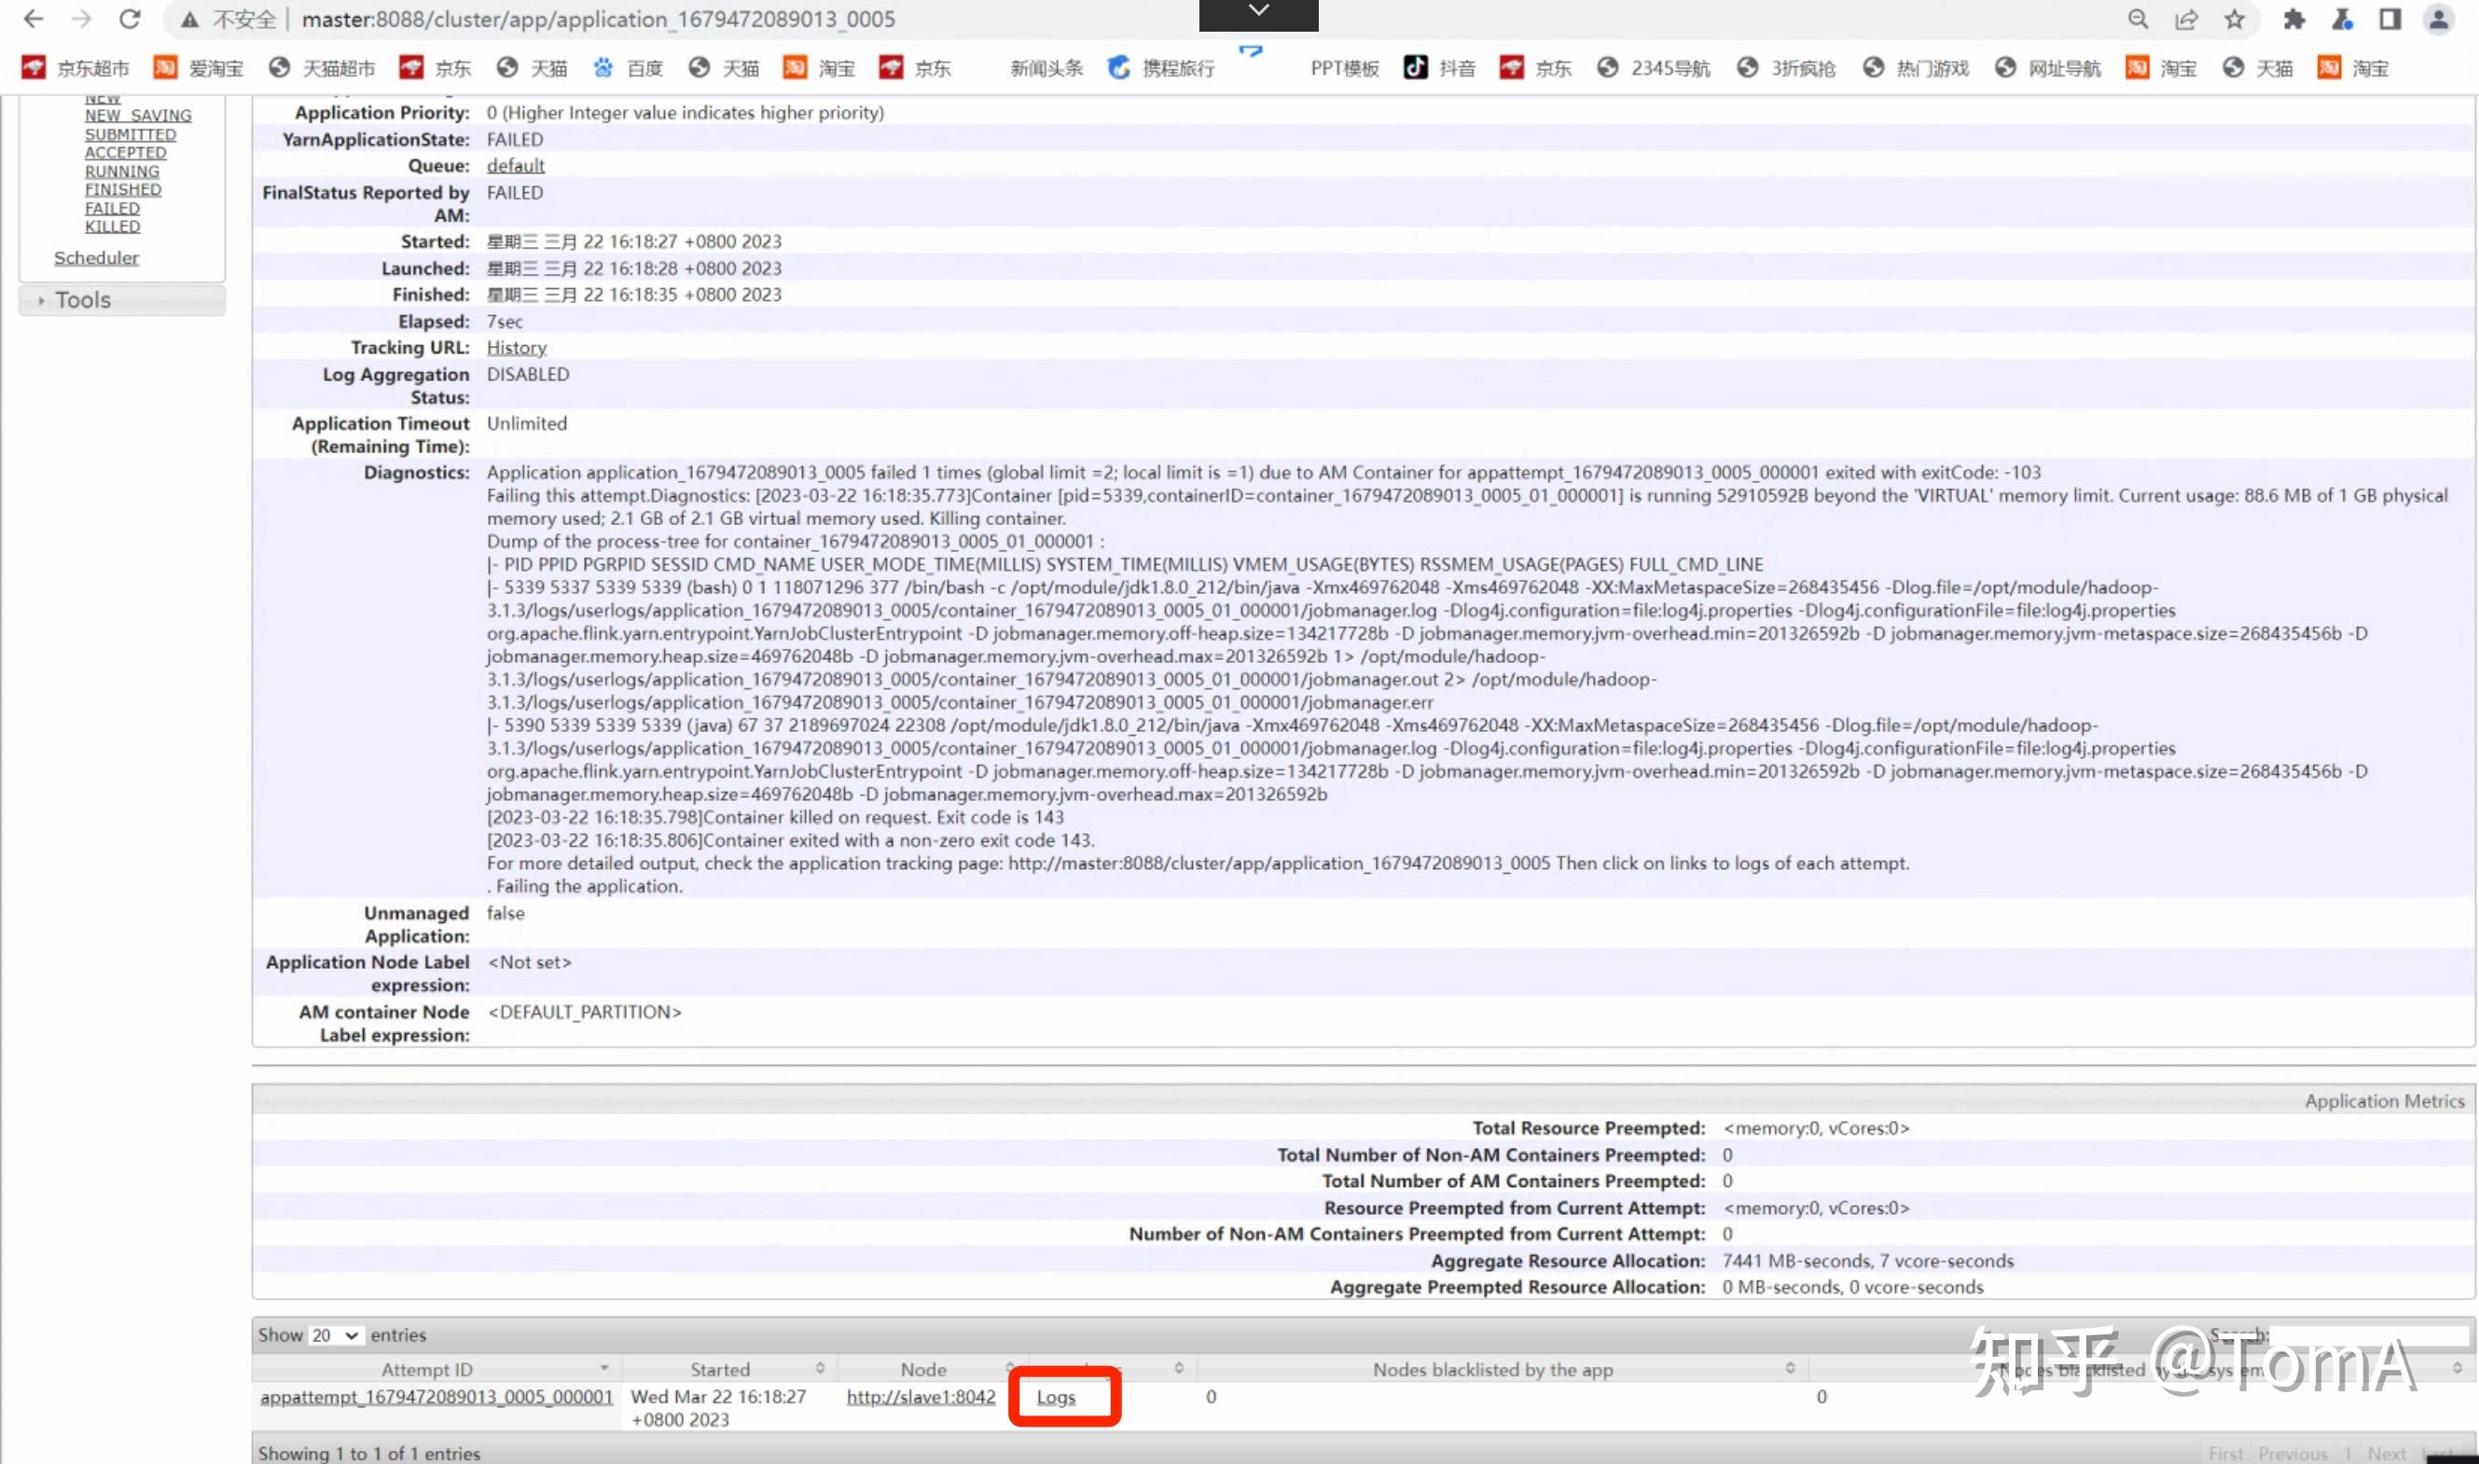The width and height of the screenshot is (2479, 1464).
Task: Open the browser extensions puzzle icon
Action: click(2293, 18)
